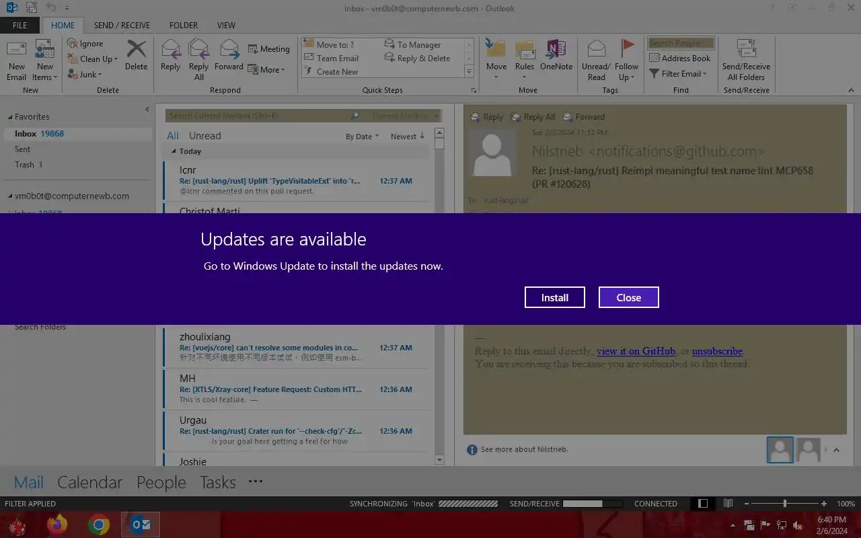The width and height of the screenshot is (861, 538).
Task: Click Forward in the reading pane
Action: (x=583, y=117)
